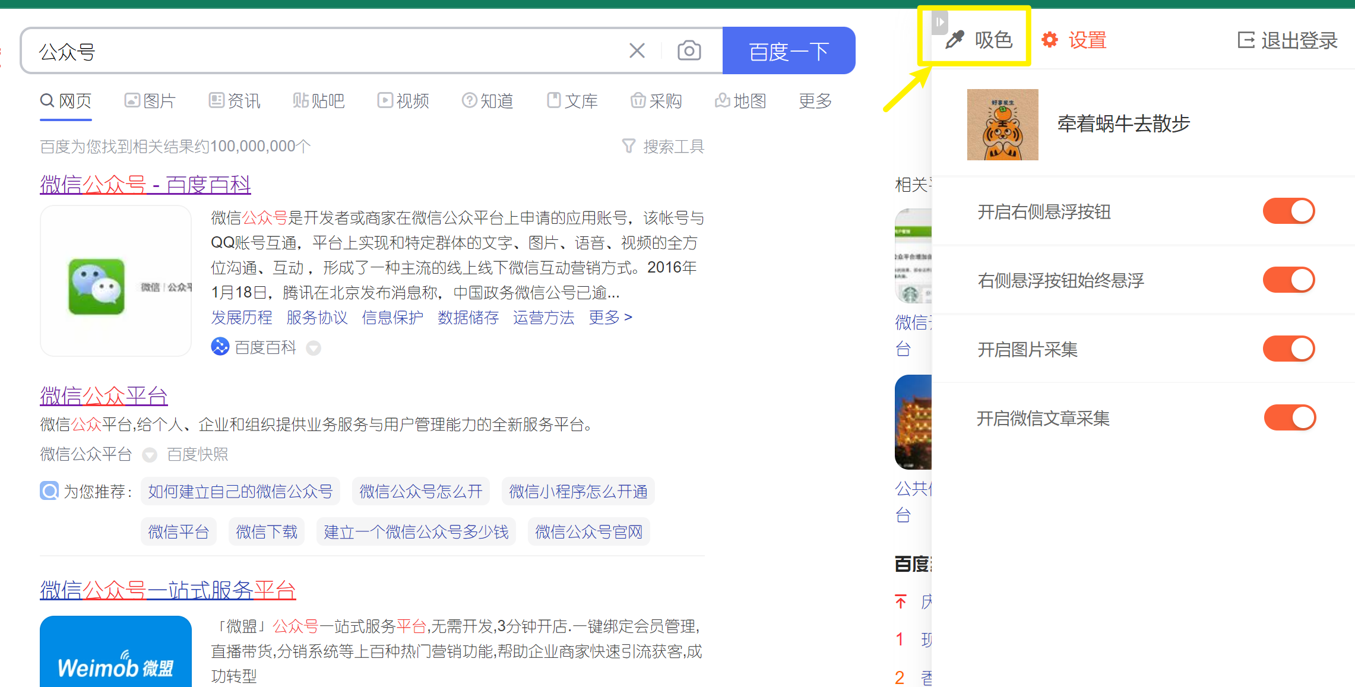The image size is (1355, 687).
Task: Toggle 右侧悬浮按钮始终悬浮 switch
Action: [x=1288, y=280]
